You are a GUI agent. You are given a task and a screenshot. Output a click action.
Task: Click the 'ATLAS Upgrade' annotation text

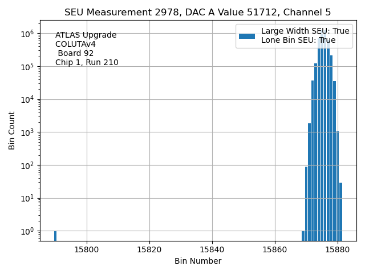(x=86, y=35)
